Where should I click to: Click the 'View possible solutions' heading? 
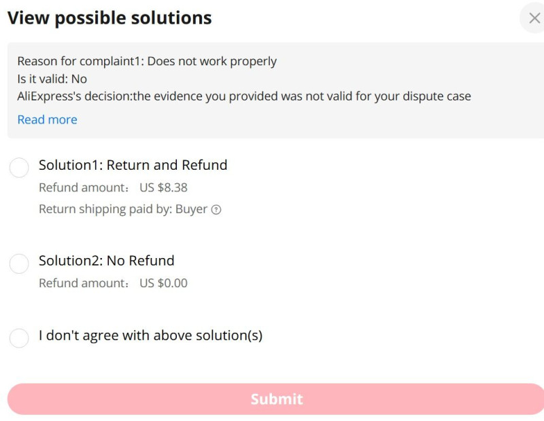coord(109,18)
